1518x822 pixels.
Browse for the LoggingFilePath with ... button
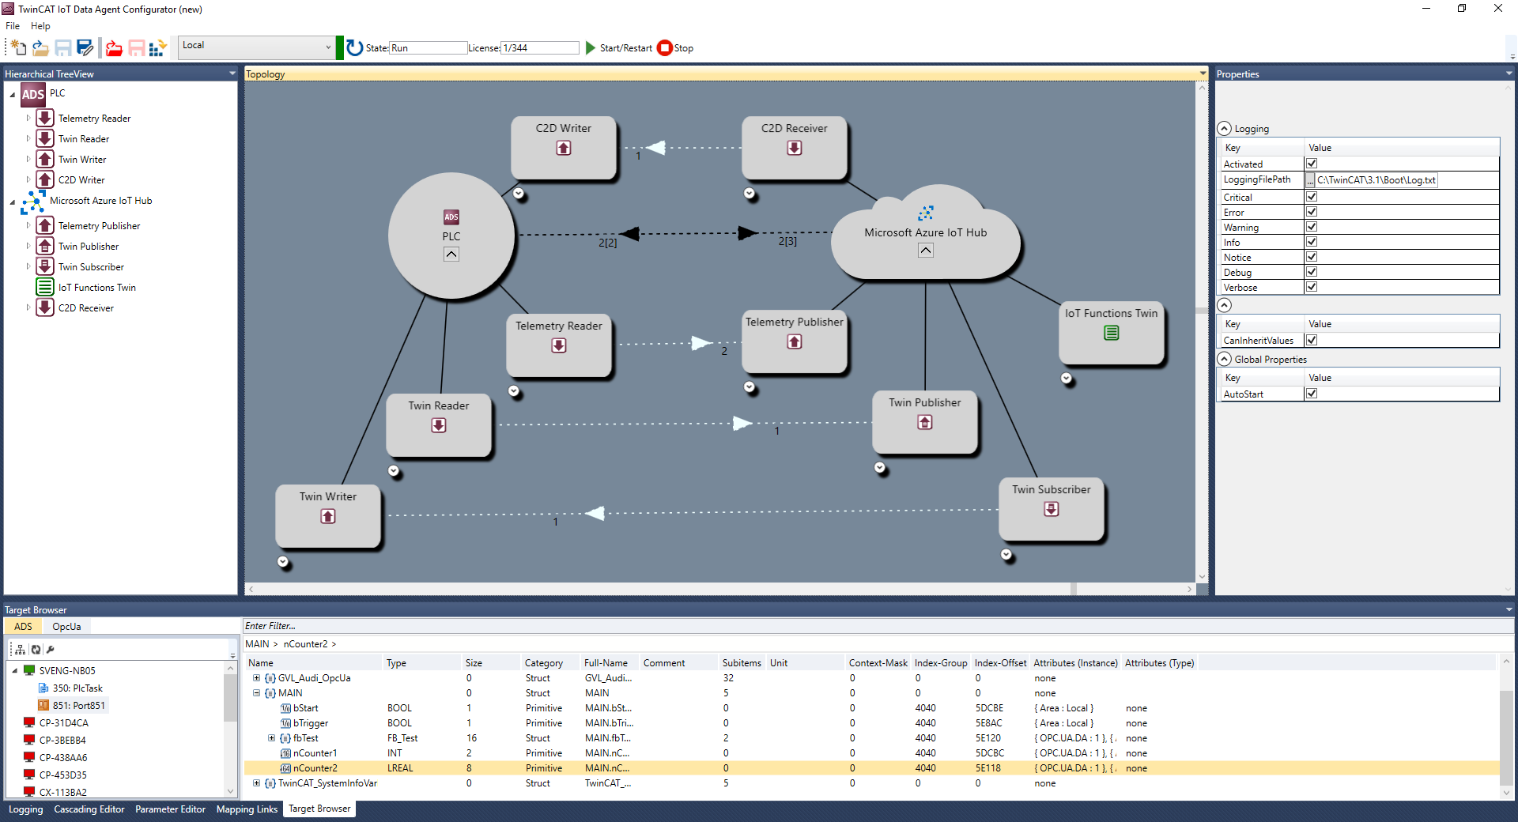coord(1310,180)
